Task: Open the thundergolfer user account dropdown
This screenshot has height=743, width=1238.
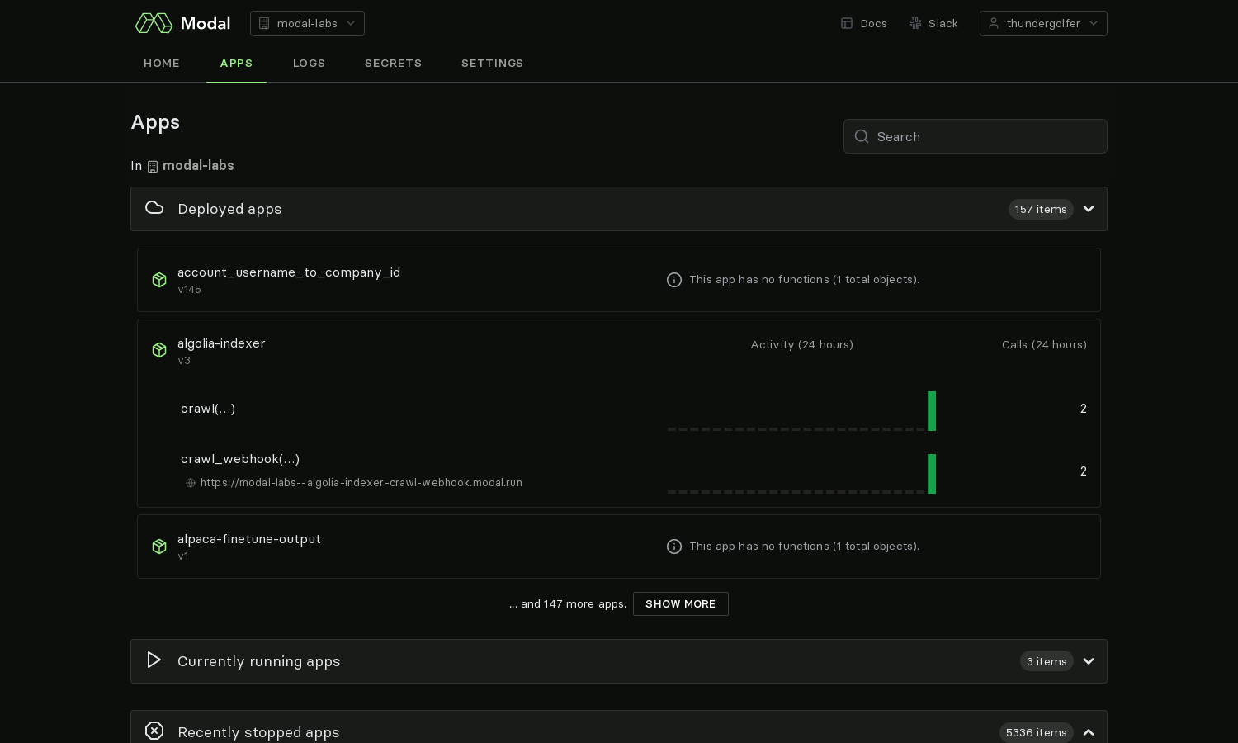Action: pyautogui.click(x=1042, y=23)
